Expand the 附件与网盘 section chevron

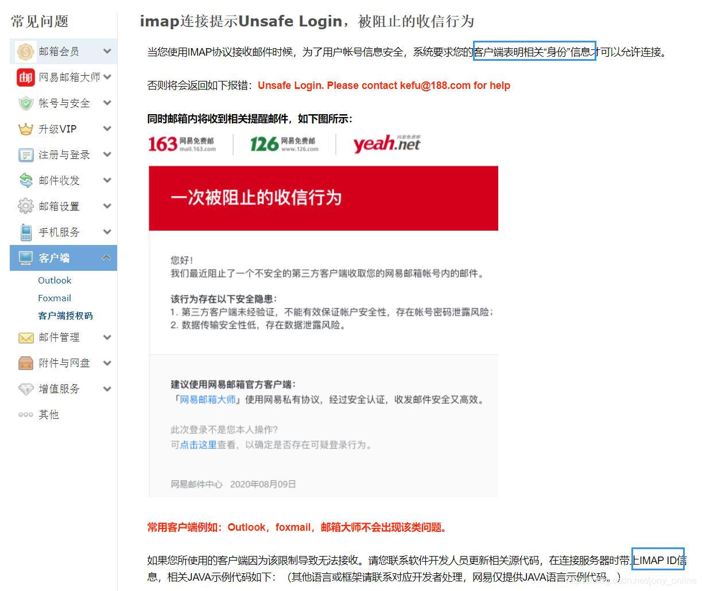tap(107, 363)
